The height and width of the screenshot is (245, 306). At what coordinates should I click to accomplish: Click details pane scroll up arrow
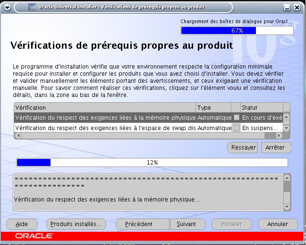(x=287, y=178)
